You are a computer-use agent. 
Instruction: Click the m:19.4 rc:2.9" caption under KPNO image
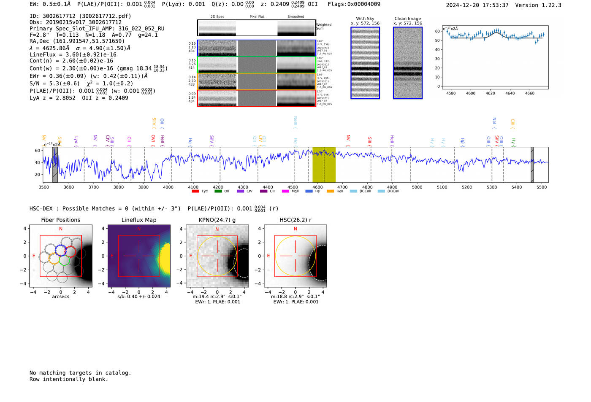click(217, 297)
